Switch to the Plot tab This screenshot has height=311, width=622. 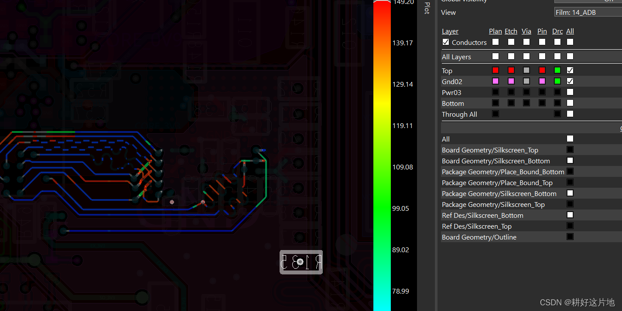click(x=427, y=9)
